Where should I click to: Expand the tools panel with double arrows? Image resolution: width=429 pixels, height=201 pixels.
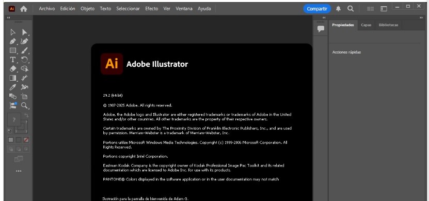click(x=8, y=17)
